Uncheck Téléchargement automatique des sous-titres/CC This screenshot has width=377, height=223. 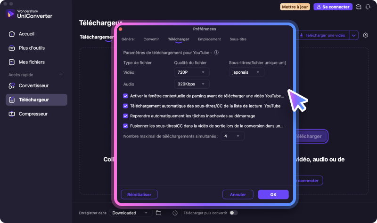click(125, 106)
